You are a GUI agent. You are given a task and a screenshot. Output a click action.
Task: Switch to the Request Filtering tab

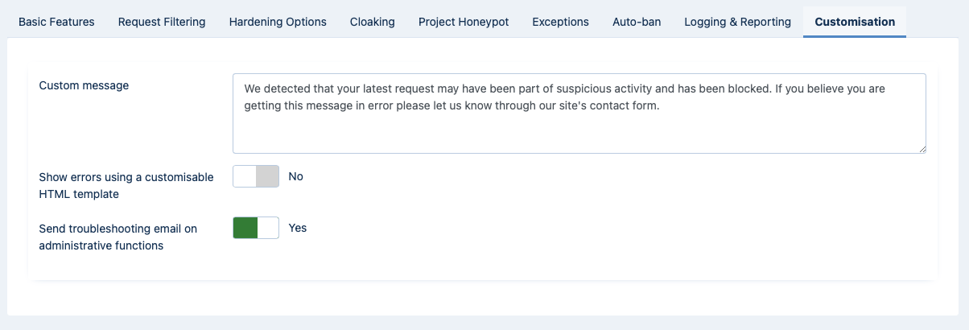point(162,22)
